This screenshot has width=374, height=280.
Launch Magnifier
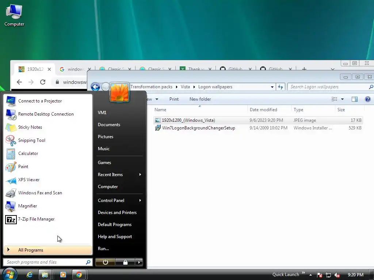click(x=48, y=206)
